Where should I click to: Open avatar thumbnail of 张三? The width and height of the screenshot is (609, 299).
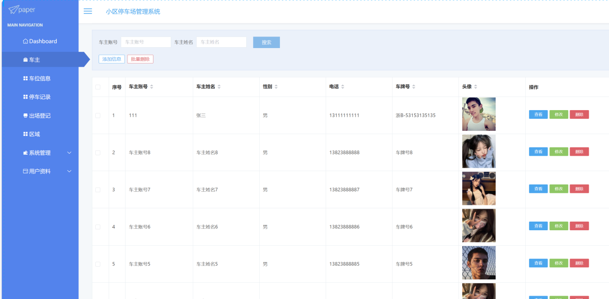(479, 114)
